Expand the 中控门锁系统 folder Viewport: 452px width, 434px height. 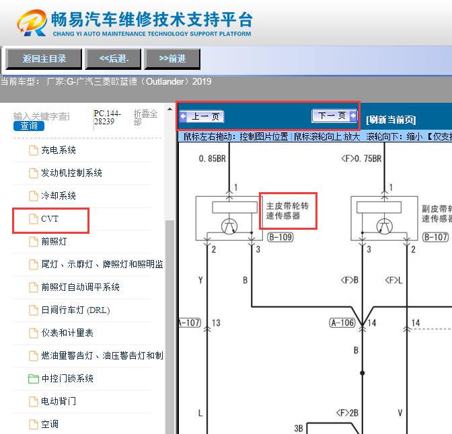(67, 378)
